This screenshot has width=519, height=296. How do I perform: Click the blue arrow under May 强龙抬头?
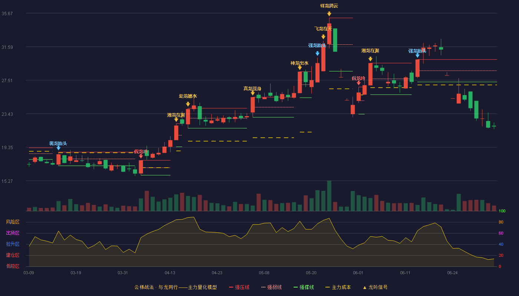(317, 54)
